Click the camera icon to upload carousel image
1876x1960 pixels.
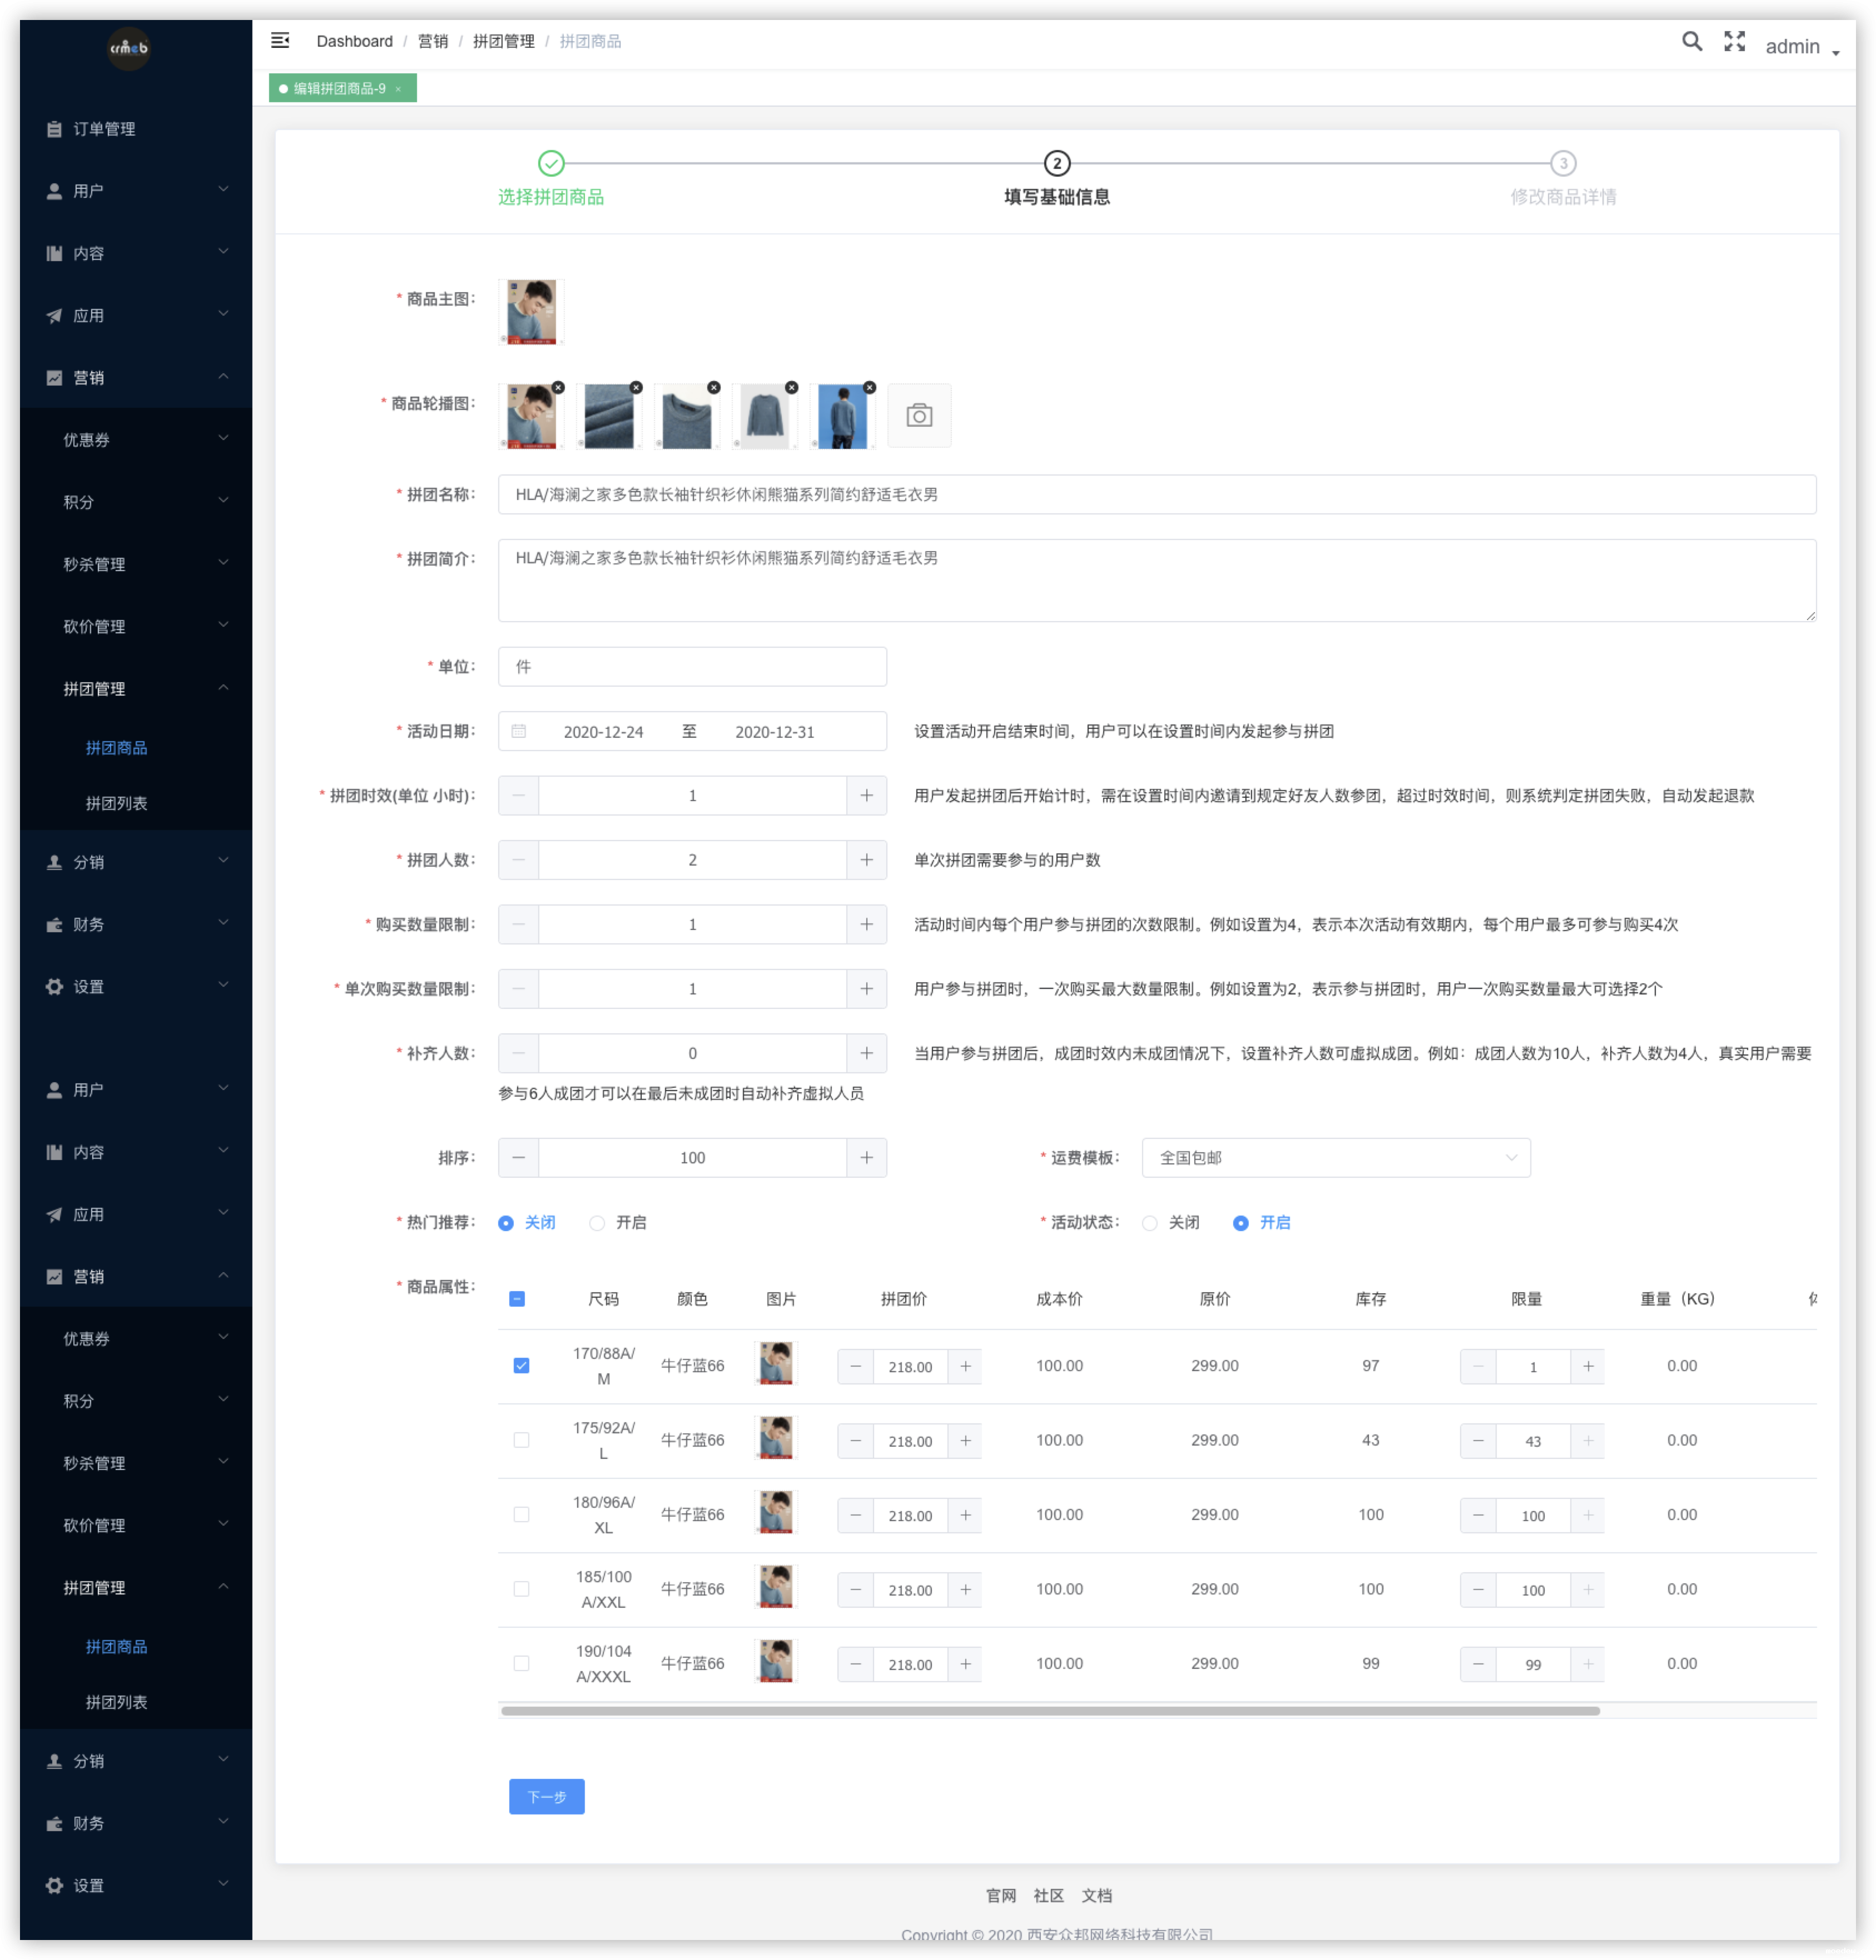(919, 415)
